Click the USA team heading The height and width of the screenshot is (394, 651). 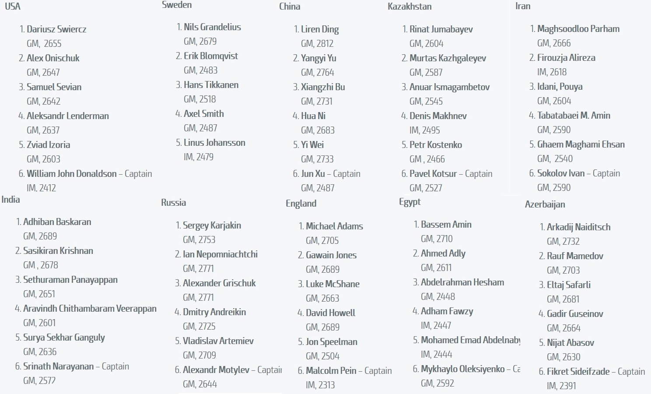[13, 7]
